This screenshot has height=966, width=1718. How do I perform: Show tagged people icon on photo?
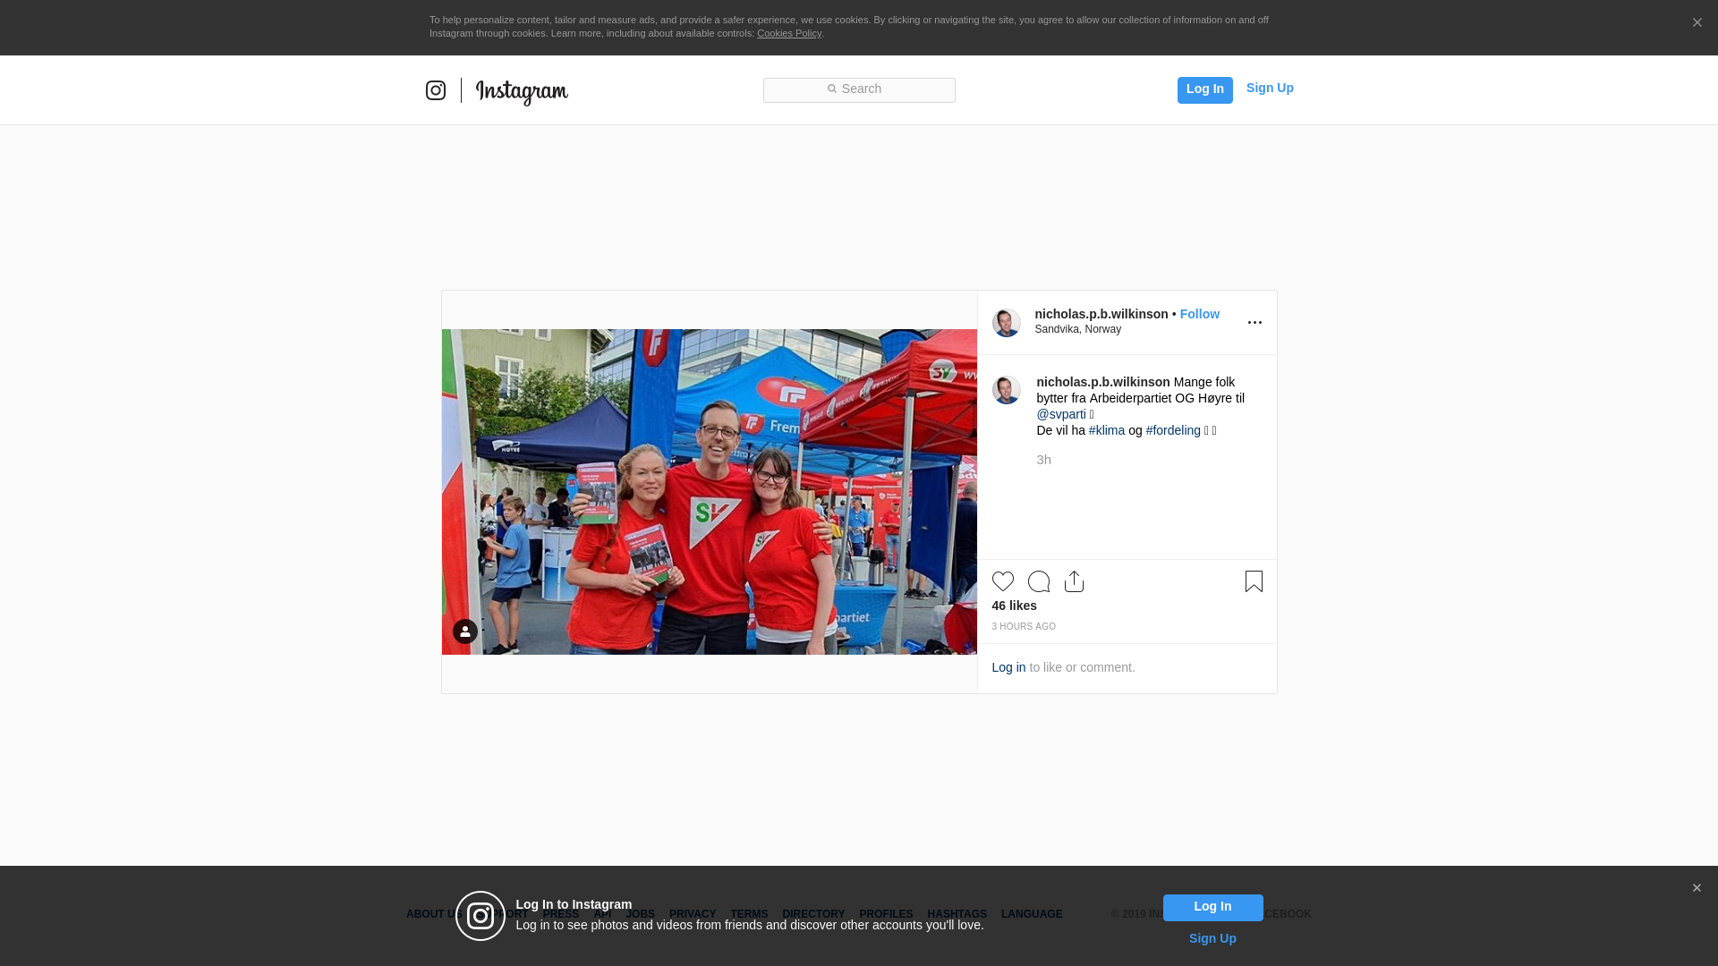465,631
